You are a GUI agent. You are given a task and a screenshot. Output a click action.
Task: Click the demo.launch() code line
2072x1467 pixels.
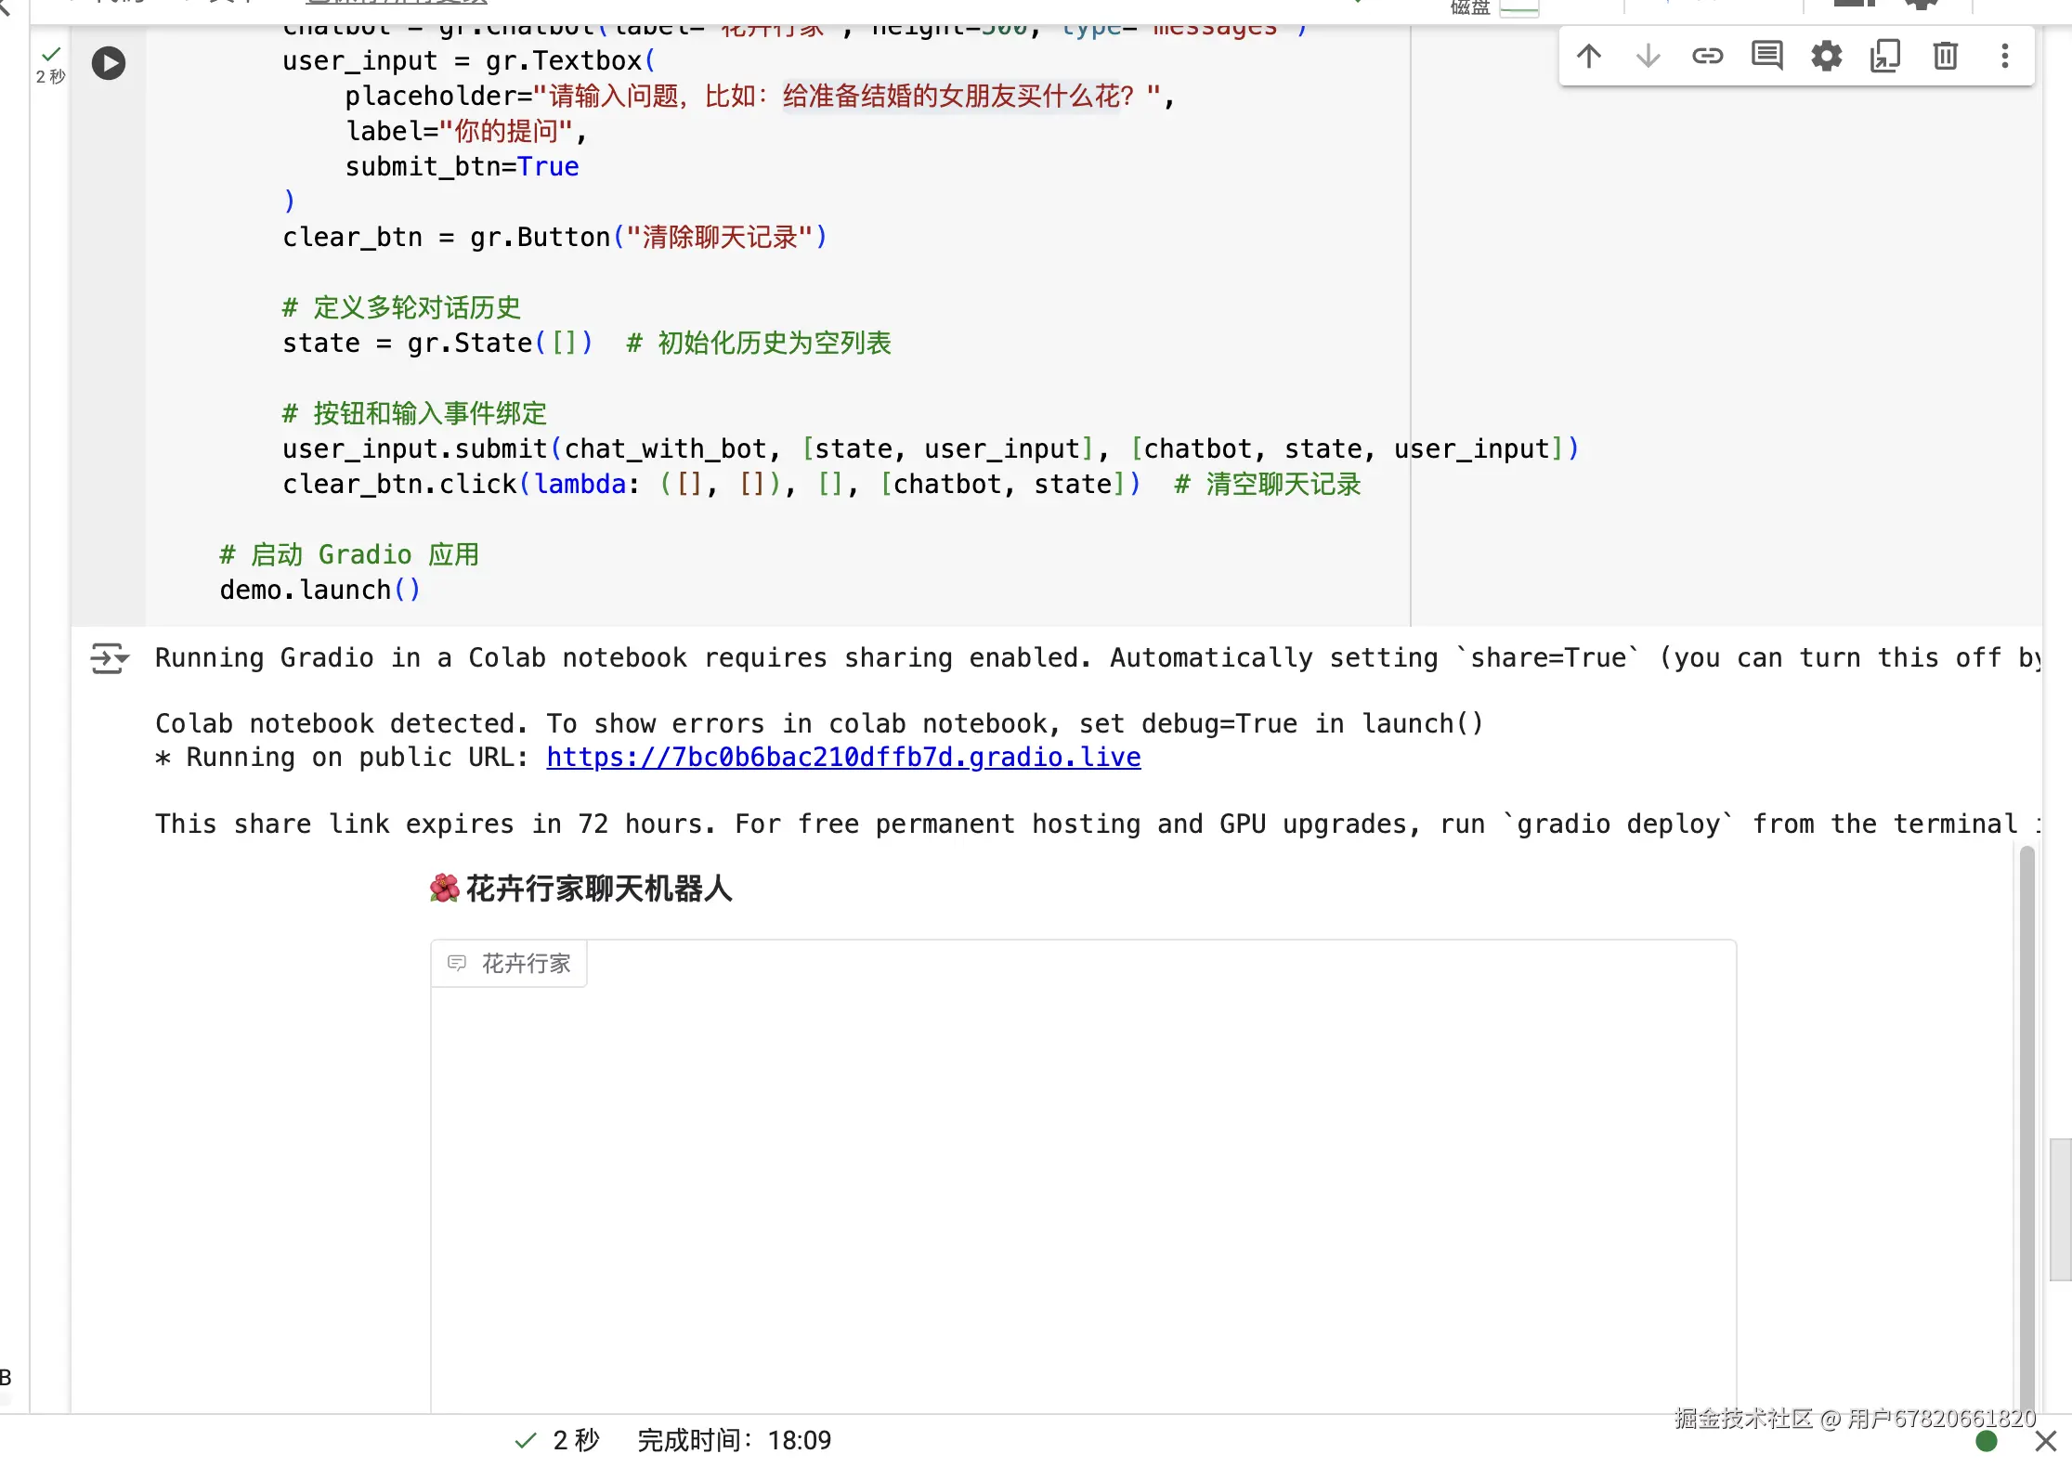319,591
